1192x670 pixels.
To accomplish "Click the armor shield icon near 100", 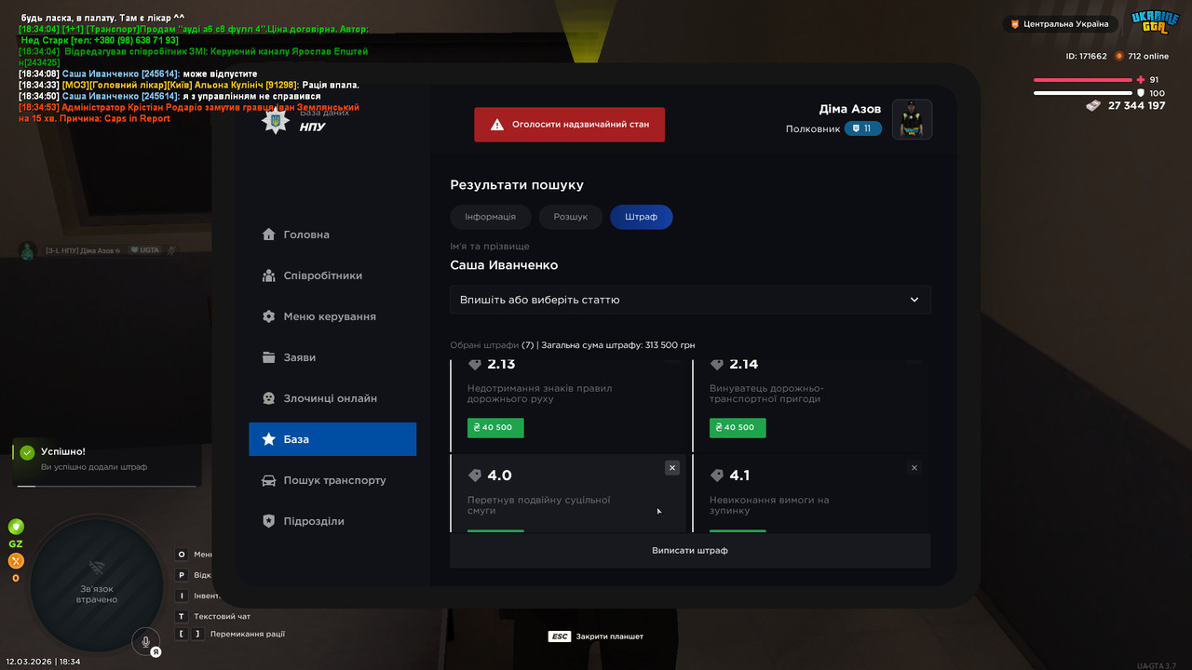I will (1141, 93).
